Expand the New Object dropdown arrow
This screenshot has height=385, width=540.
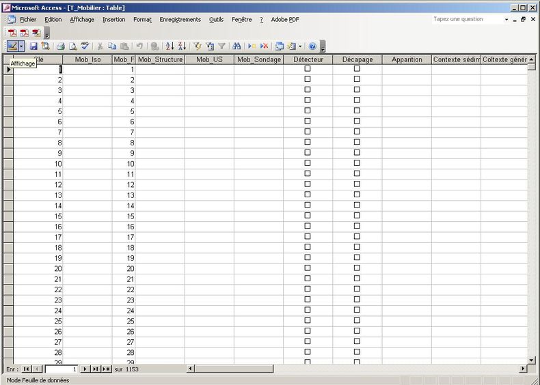coord(300,46)
